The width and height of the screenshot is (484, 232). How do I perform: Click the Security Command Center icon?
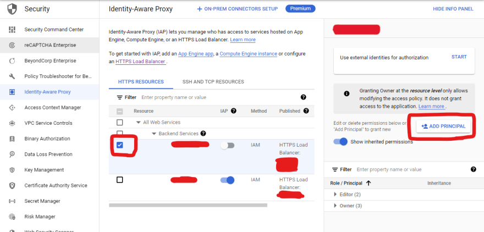point(12,30)
